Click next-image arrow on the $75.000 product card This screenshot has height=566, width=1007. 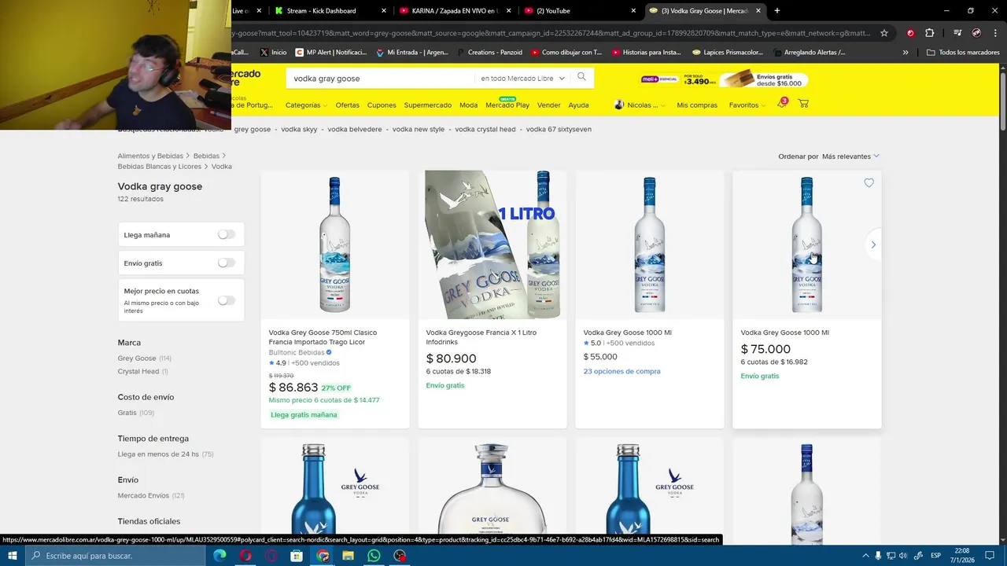(x=873, y=245)
